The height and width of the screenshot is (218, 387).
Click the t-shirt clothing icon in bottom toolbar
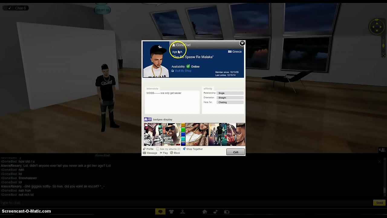171,212
